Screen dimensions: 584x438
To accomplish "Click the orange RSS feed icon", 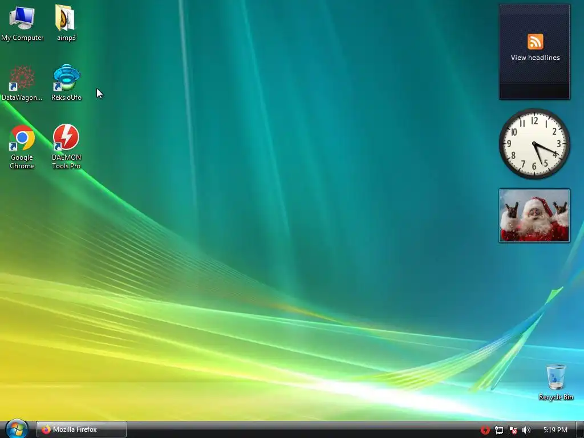I will point(535,41).
